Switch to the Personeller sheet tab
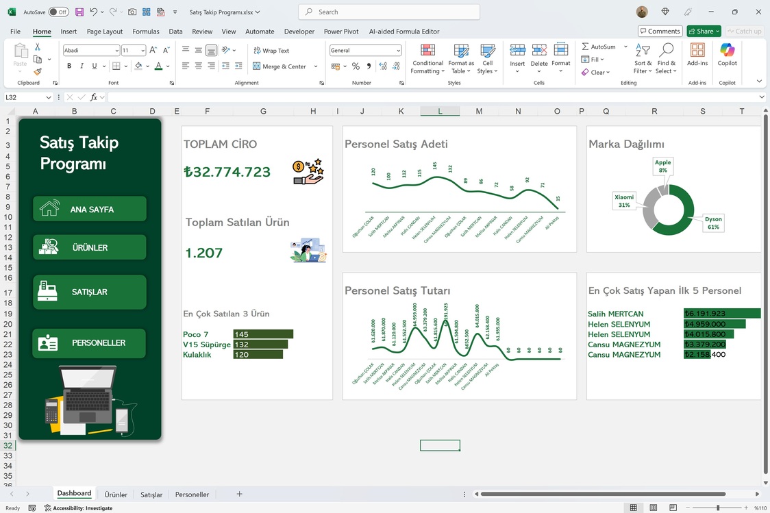 [192, 495]
